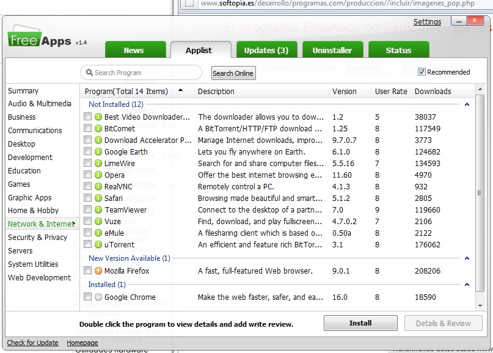Image resolution: width=493 pixels, height=353 pixels.
Task: Click the Install button
Action: tap(360, 323)
